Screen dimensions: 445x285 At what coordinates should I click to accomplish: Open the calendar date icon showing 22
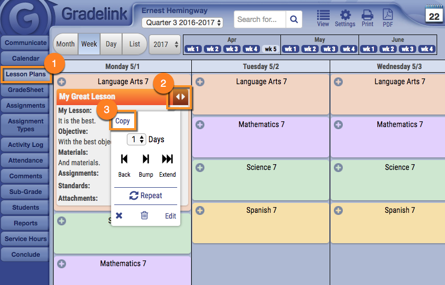pyautogui.click(x=434, y=15)
